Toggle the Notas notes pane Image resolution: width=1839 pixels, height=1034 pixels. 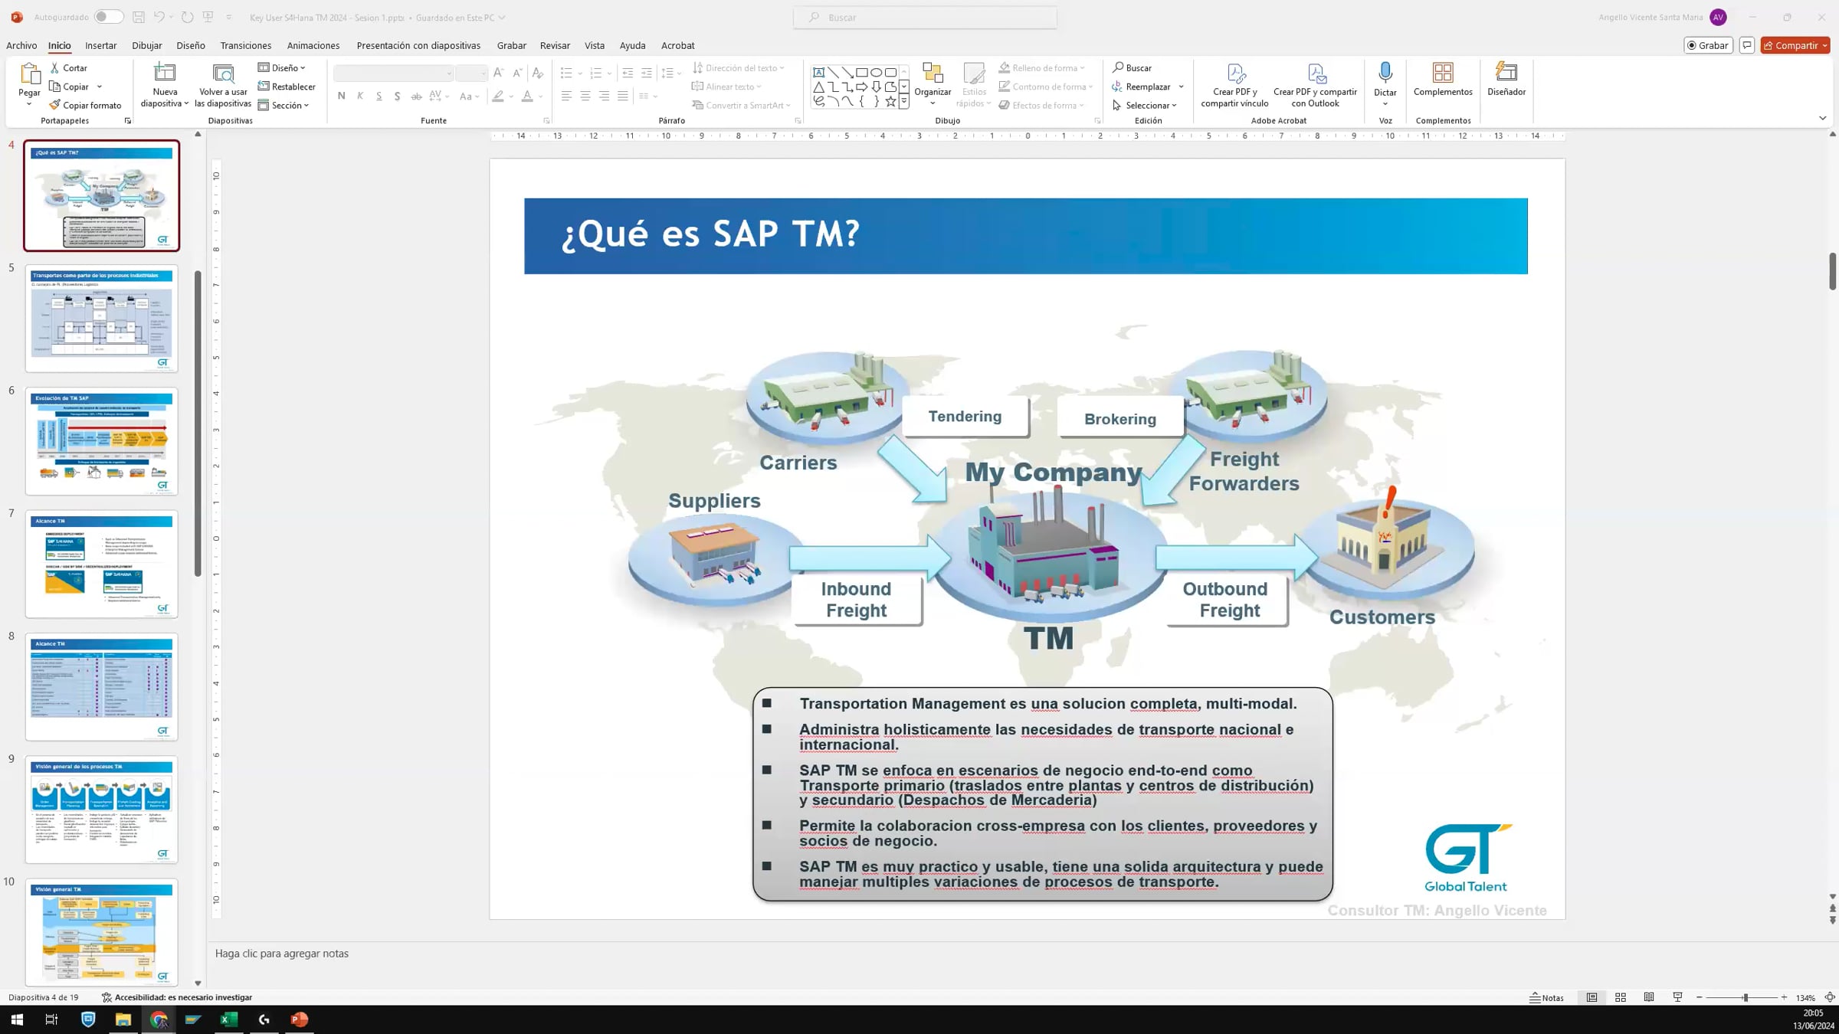point(1547,997)
